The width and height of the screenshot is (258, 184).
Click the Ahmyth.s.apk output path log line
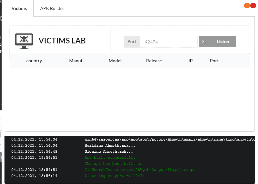click(140, 170)
